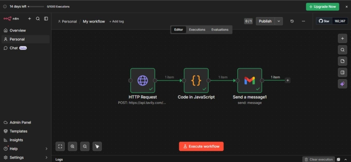Expand the Settings submenu arrow

pyautogui.click(x=47, y=157)
